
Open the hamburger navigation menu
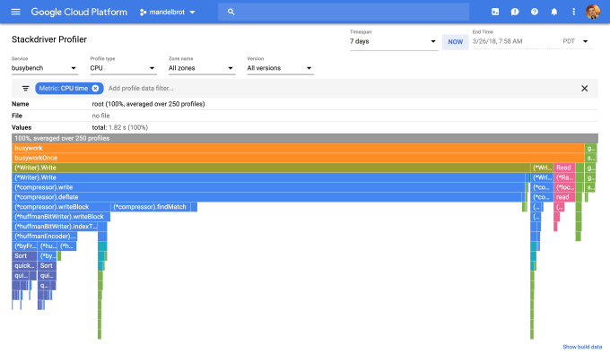tap(15, 12)
